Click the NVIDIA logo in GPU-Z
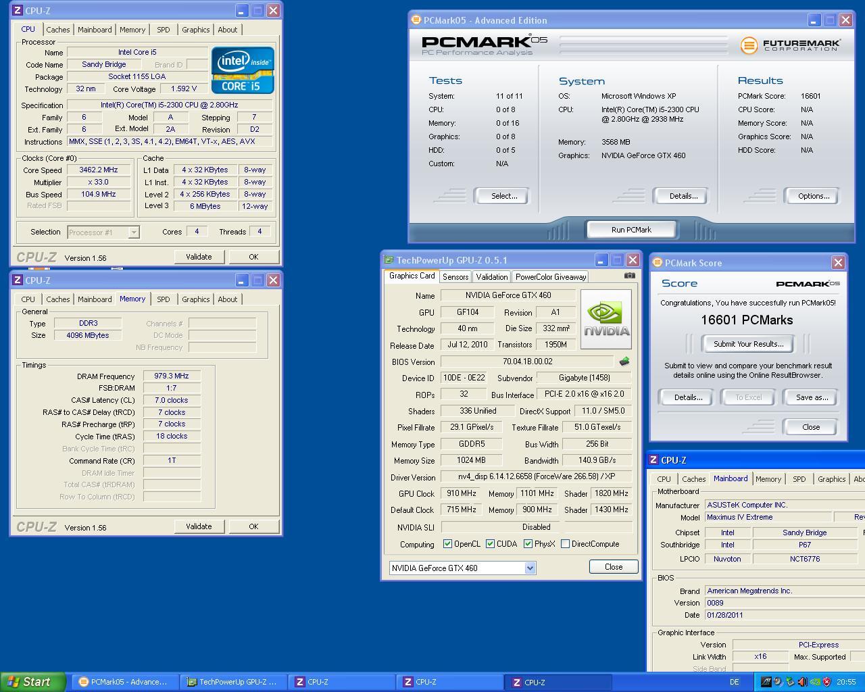This screenshot has height=692, width=865. tap(606, 319)
